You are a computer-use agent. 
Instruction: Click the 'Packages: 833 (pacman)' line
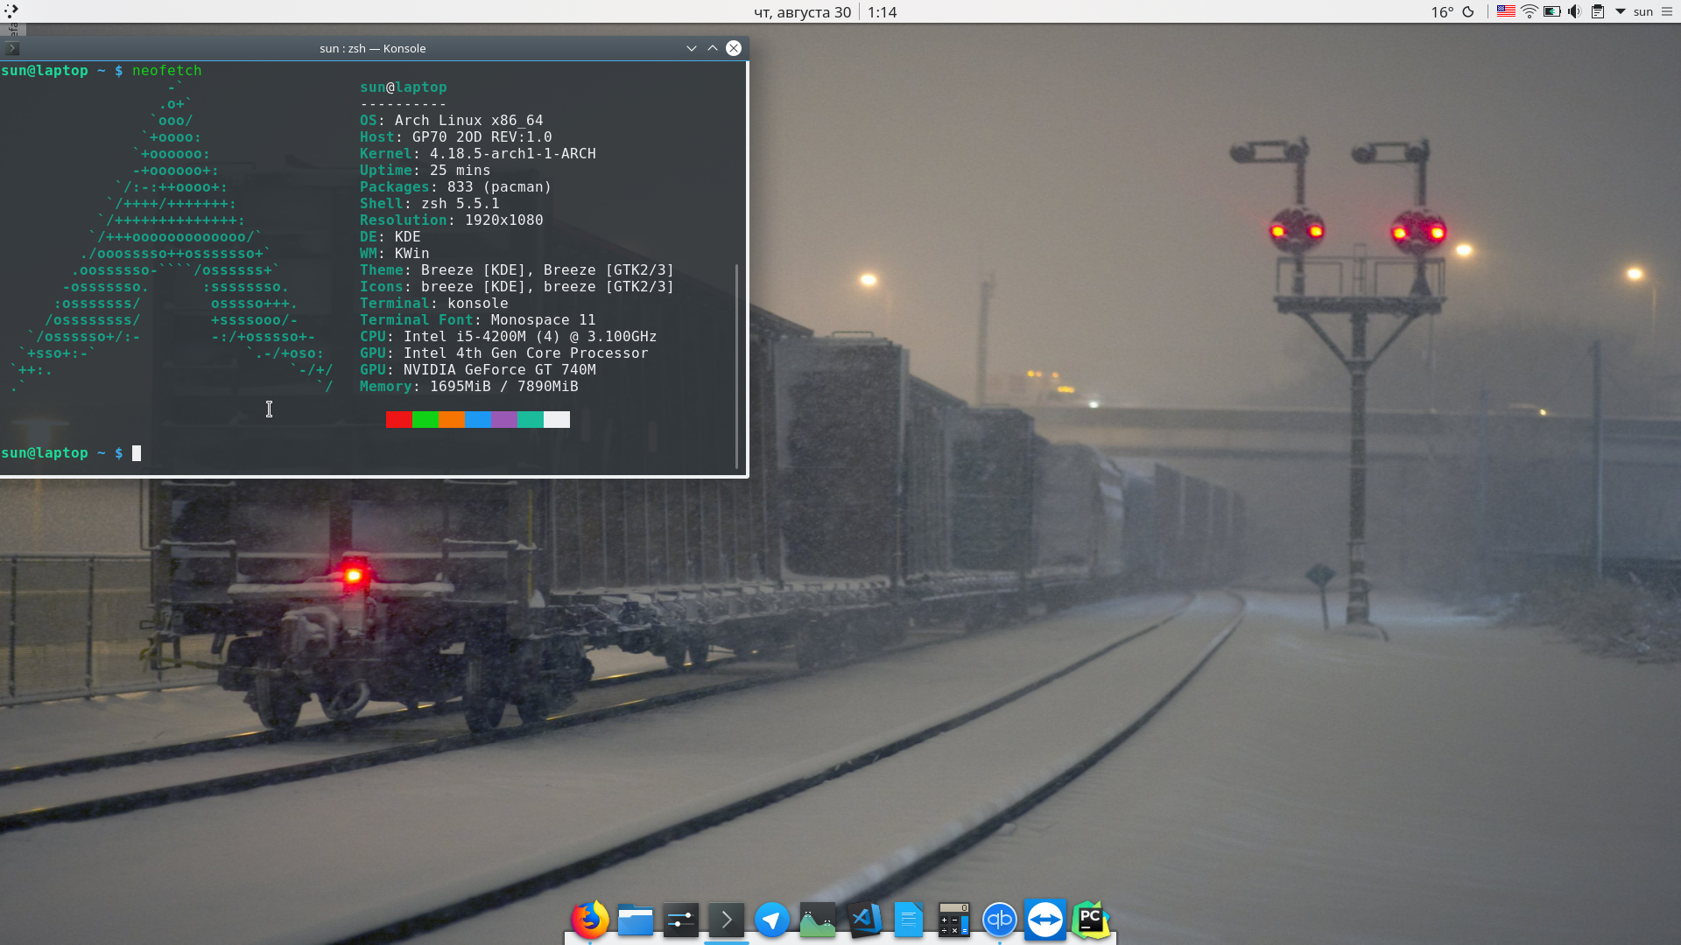click(455, 186)
